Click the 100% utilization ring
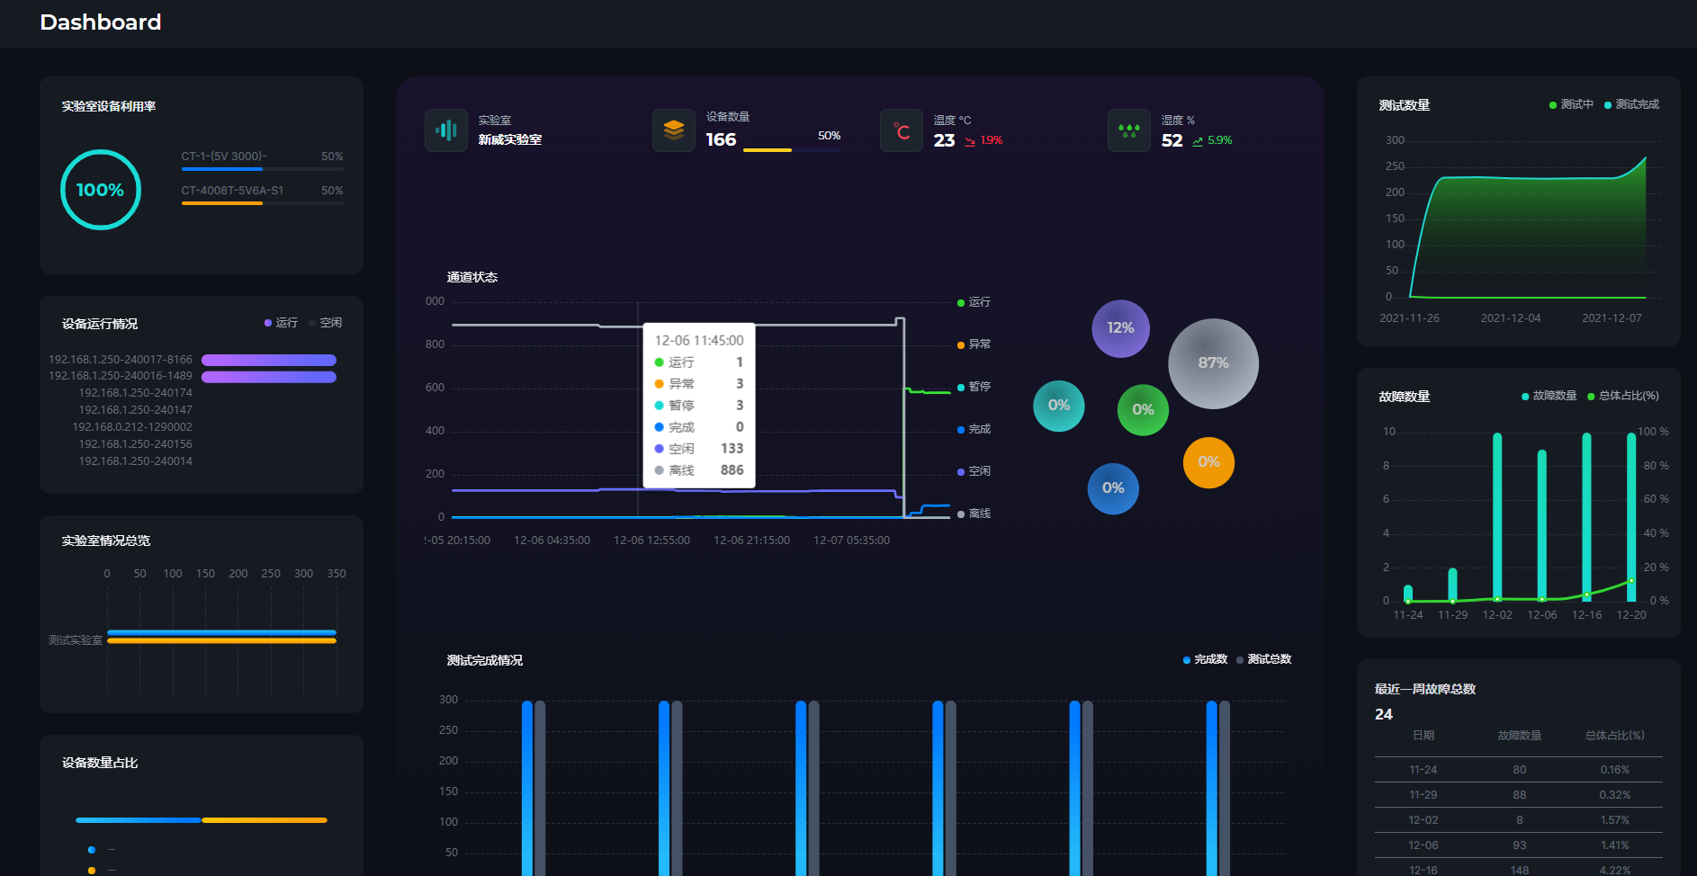The width and height of the screenshot is (1697, 876). pyautogui.click(x=101, y=190)
